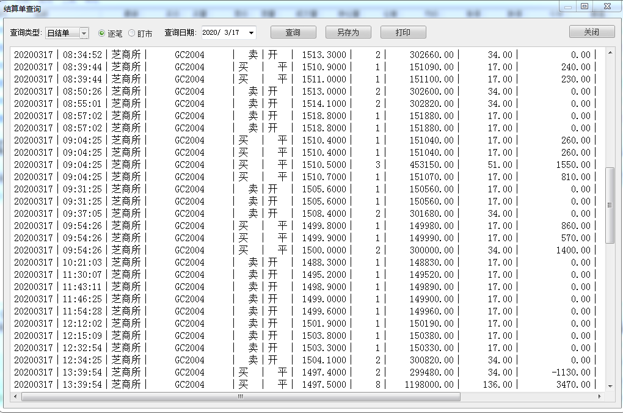Screen dimensions: 623x414
Task: Click the amount 151100.00
Action: pos(431,79)
